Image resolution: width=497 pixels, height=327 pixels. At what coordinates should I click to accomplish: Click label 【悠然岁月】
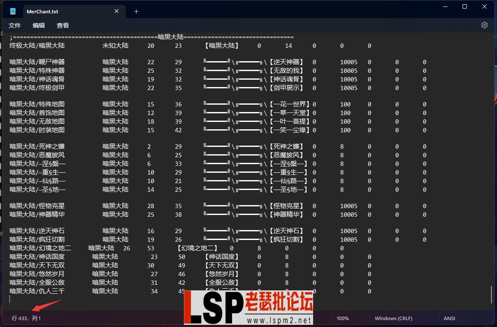pos(222,274)
